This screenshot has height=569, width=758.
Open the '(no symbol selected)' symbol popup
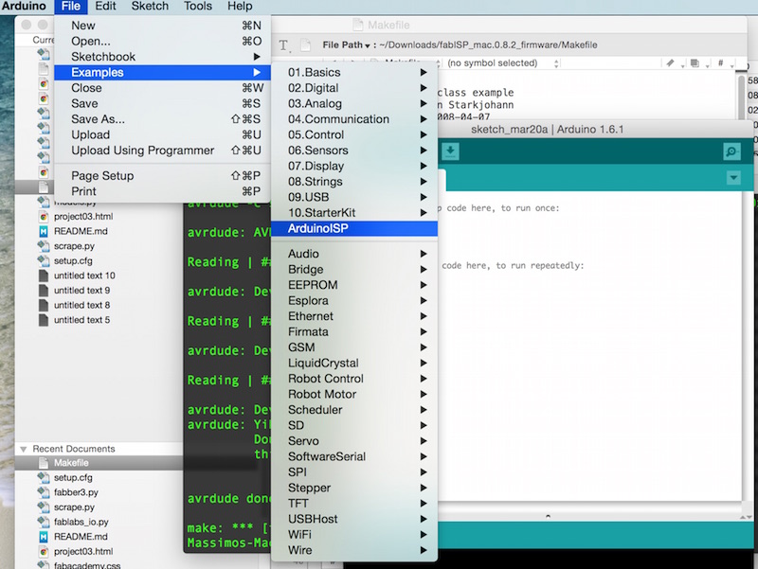tap(493, 63)
